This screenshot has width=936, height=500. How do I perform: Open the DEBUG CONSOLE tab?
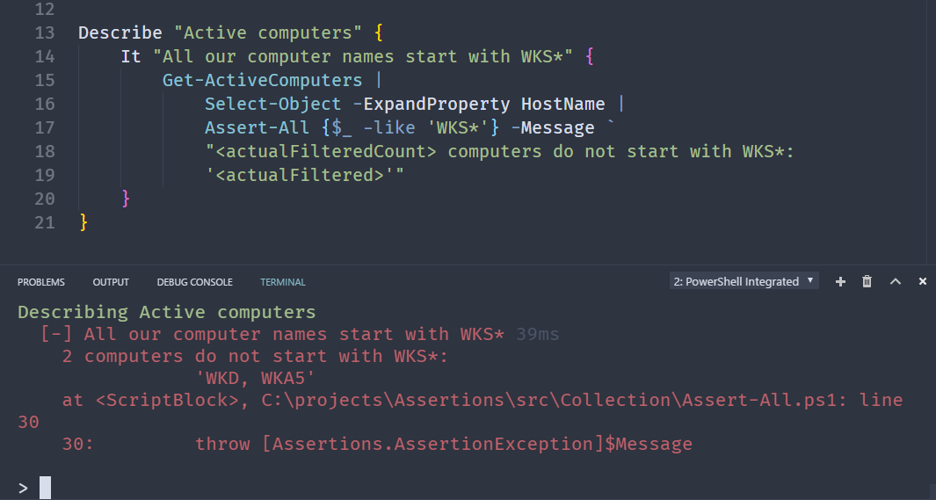[194, 282]
